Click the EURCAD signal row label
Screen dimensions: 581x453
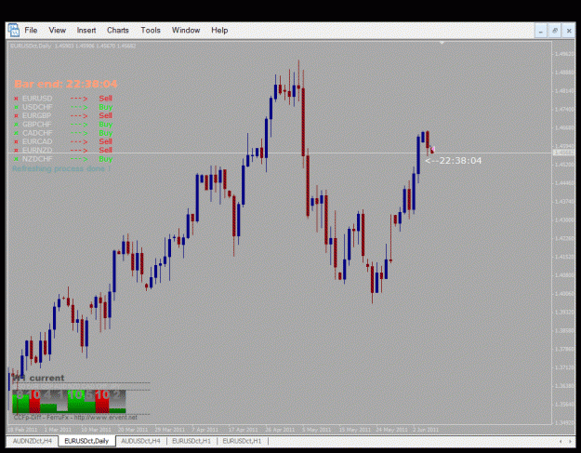coord(37,141)
